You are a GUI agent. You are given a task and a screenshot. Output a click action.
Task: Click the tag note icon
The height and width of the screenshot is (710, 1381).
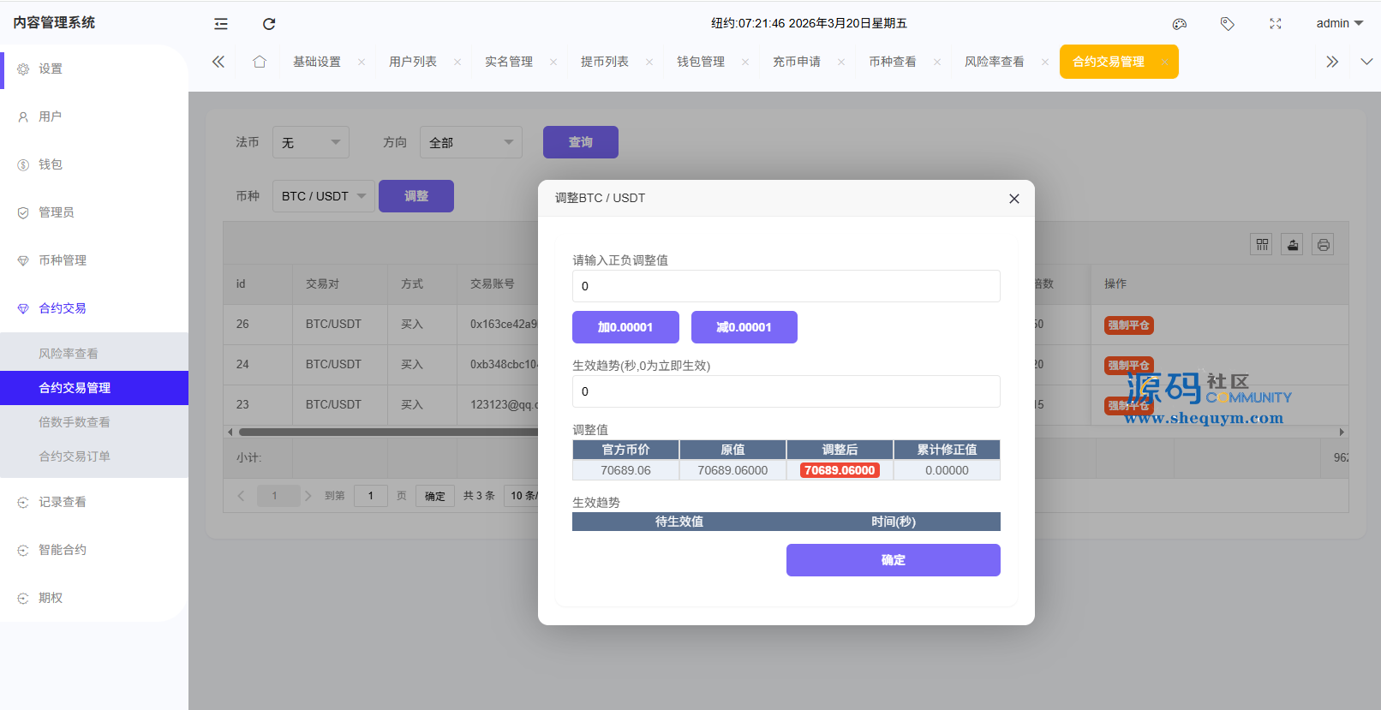point(1227,24)
